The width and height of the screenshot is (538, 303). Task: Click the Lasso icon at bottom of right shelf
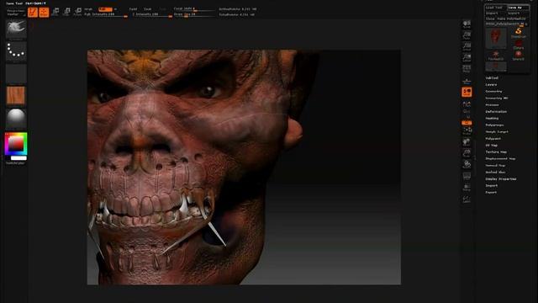(x=467, y=199)
